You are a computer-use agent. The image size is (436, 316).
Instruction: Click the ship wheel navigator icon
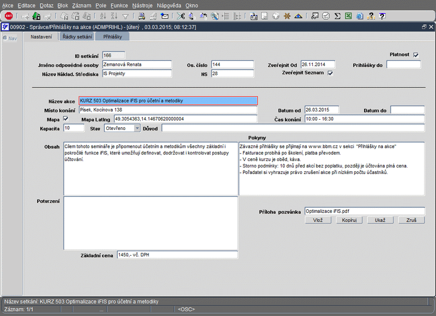(x=287, y=16)
